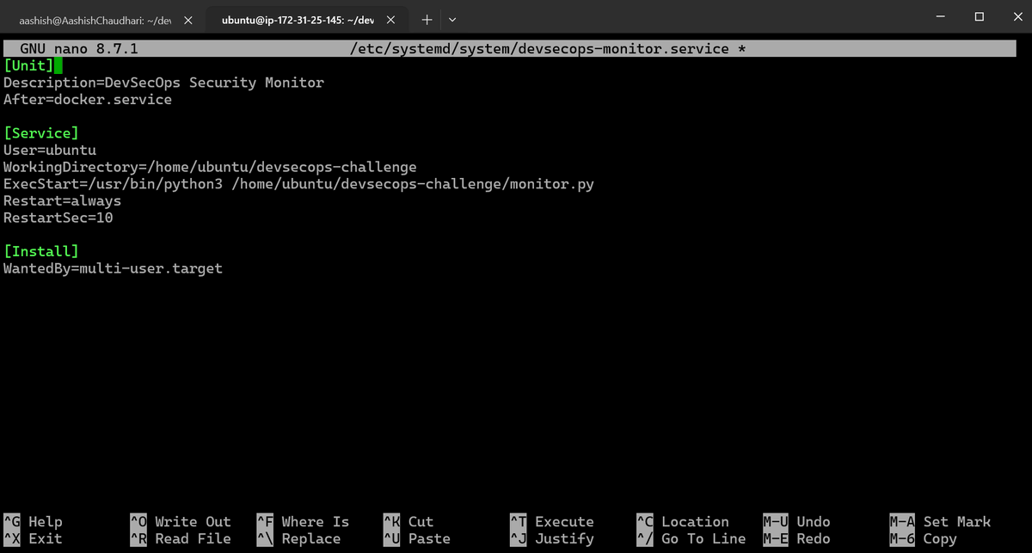The height and width of the screenshot is (553, 1032).
Task: Click the WantedBy=multi-user.target line
Action: coord(113,268)
